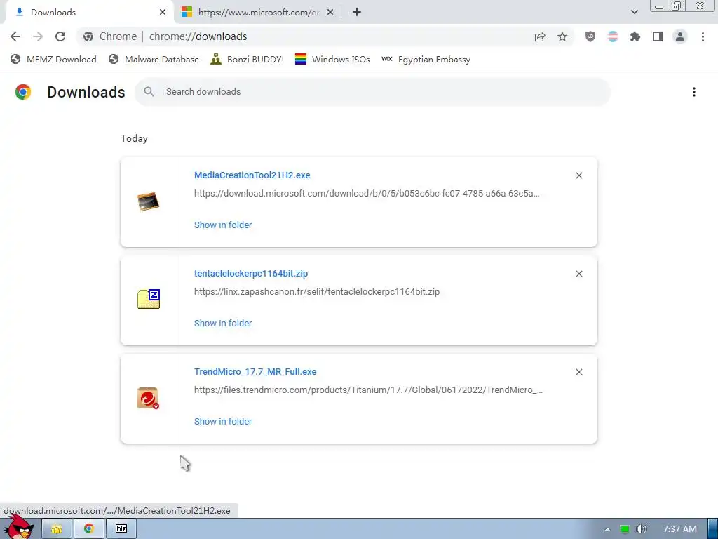Open the TrendMicro_17.7_MR_Full.exe file link
Screen dimensions: 718x539
pos(255,371)
